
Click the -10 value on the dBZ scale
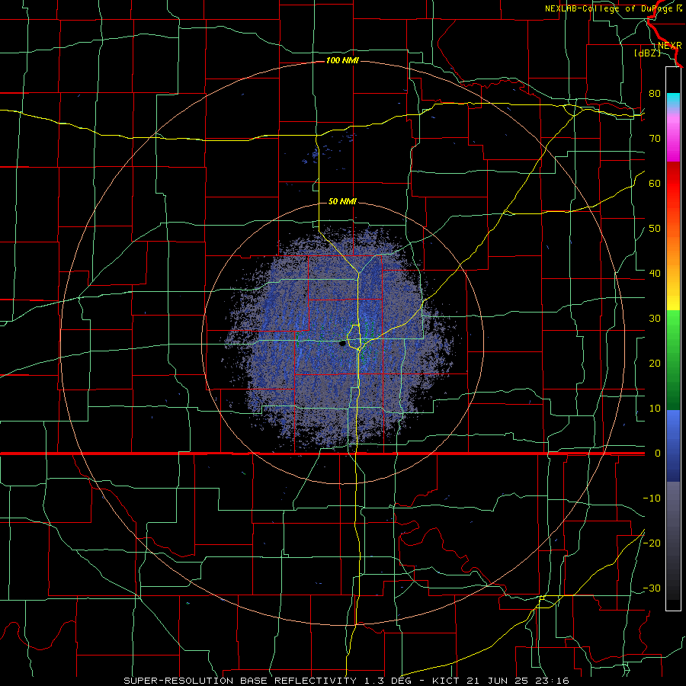pyautogui.click(x=652, y=498)
